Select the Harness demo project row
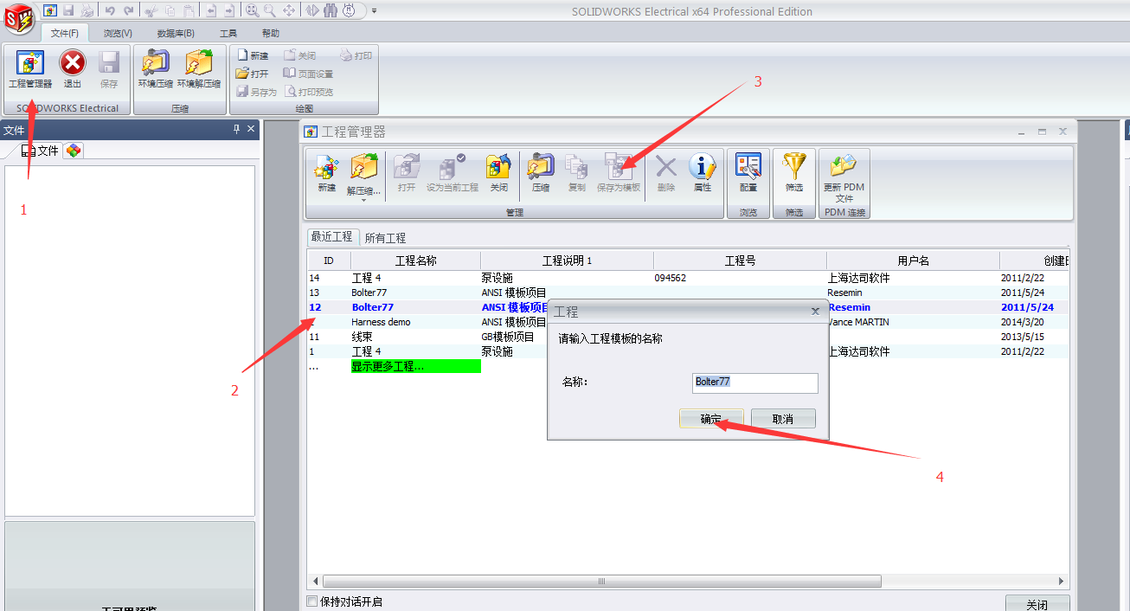The image size is (1130, 611). [x=688, y=322]
